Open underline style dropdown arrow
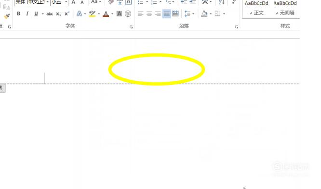This screenshot has width=321, height=189. 42,13
